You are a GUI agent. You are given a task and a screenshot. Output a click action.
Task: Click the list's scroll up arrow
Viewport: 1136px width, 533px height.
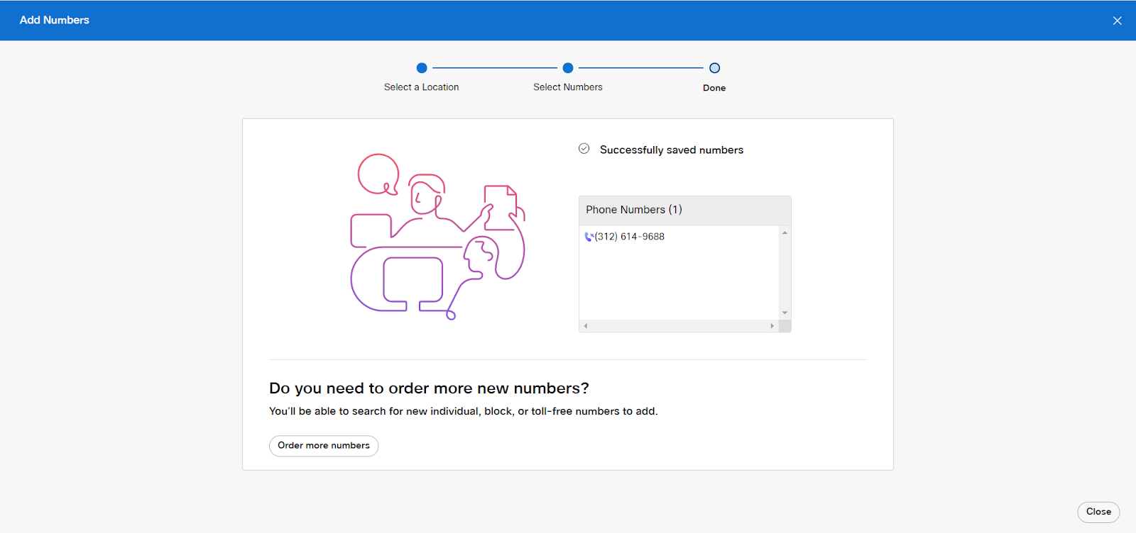[785, 232]
